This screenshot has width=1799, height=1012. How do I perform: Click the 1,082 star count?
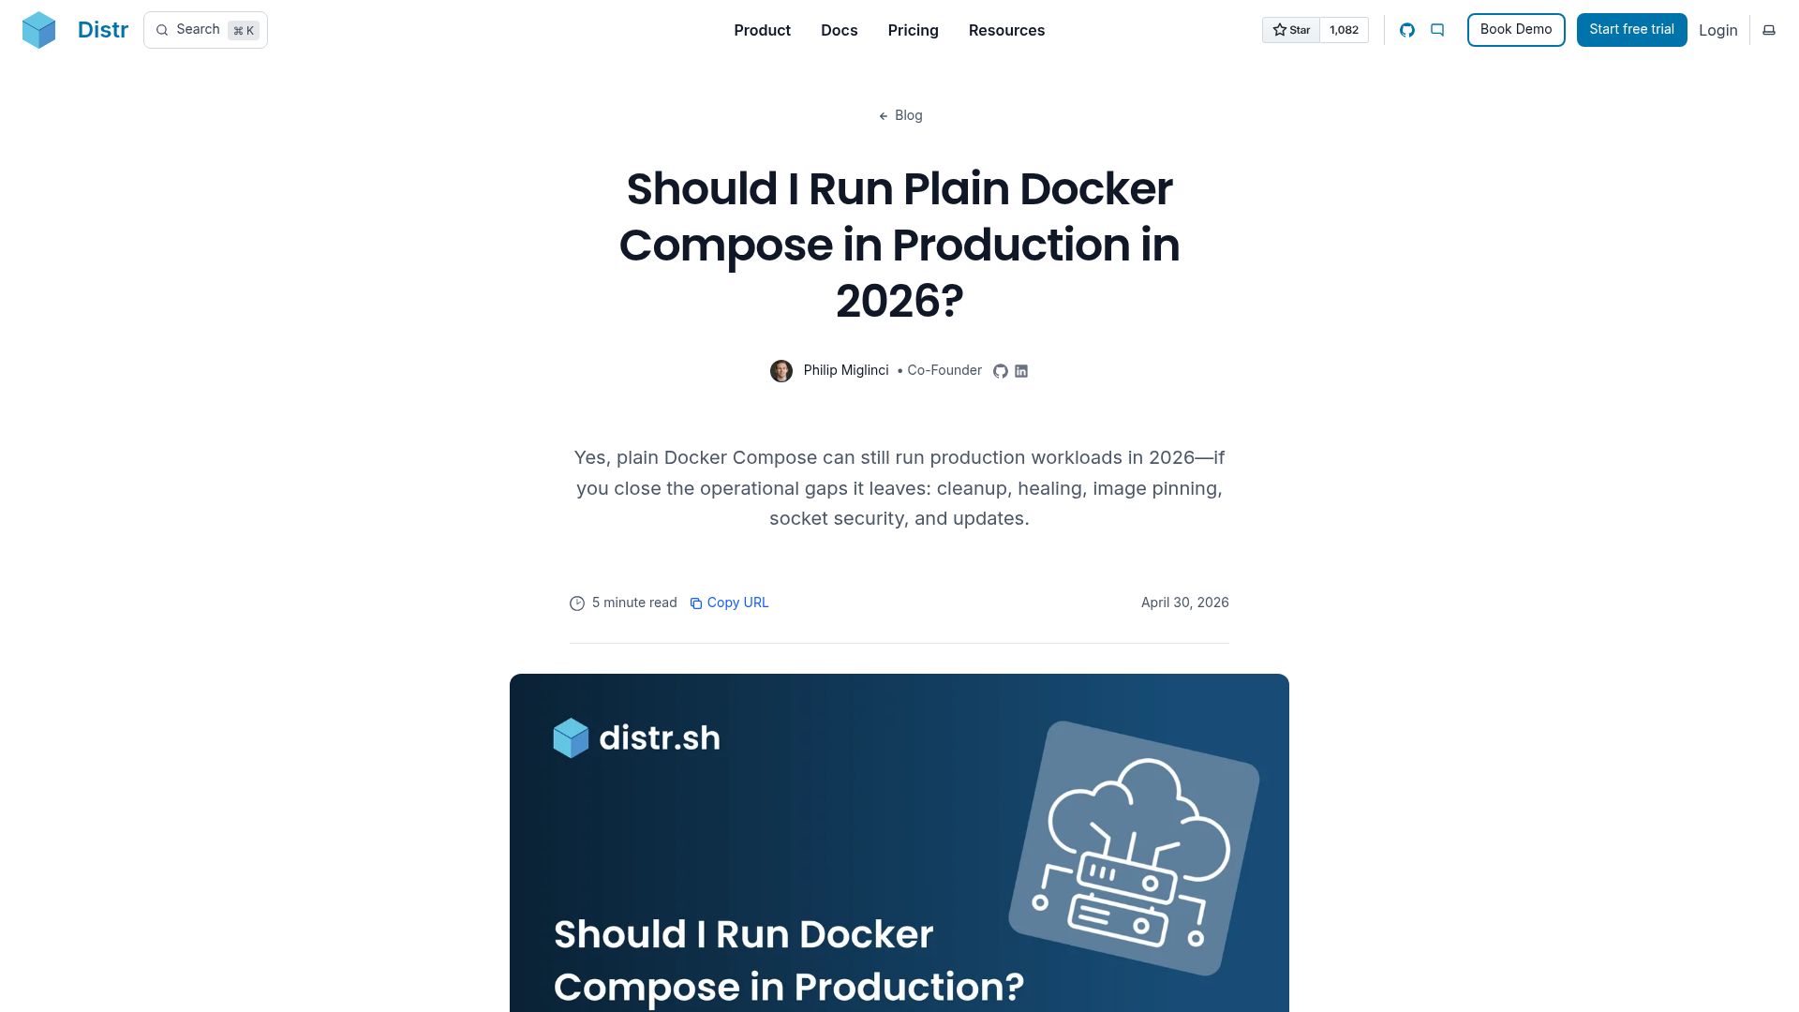[1344, 30]
